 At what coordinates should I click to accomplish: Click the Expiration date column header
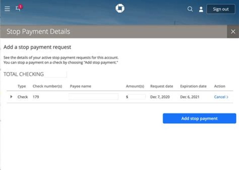(x=193, y=86)
